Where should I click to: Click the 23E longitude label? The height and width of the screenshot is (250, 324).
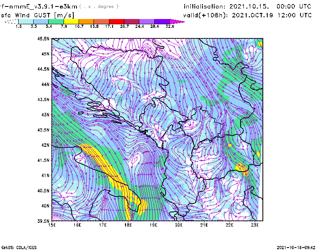pos(255,225)
